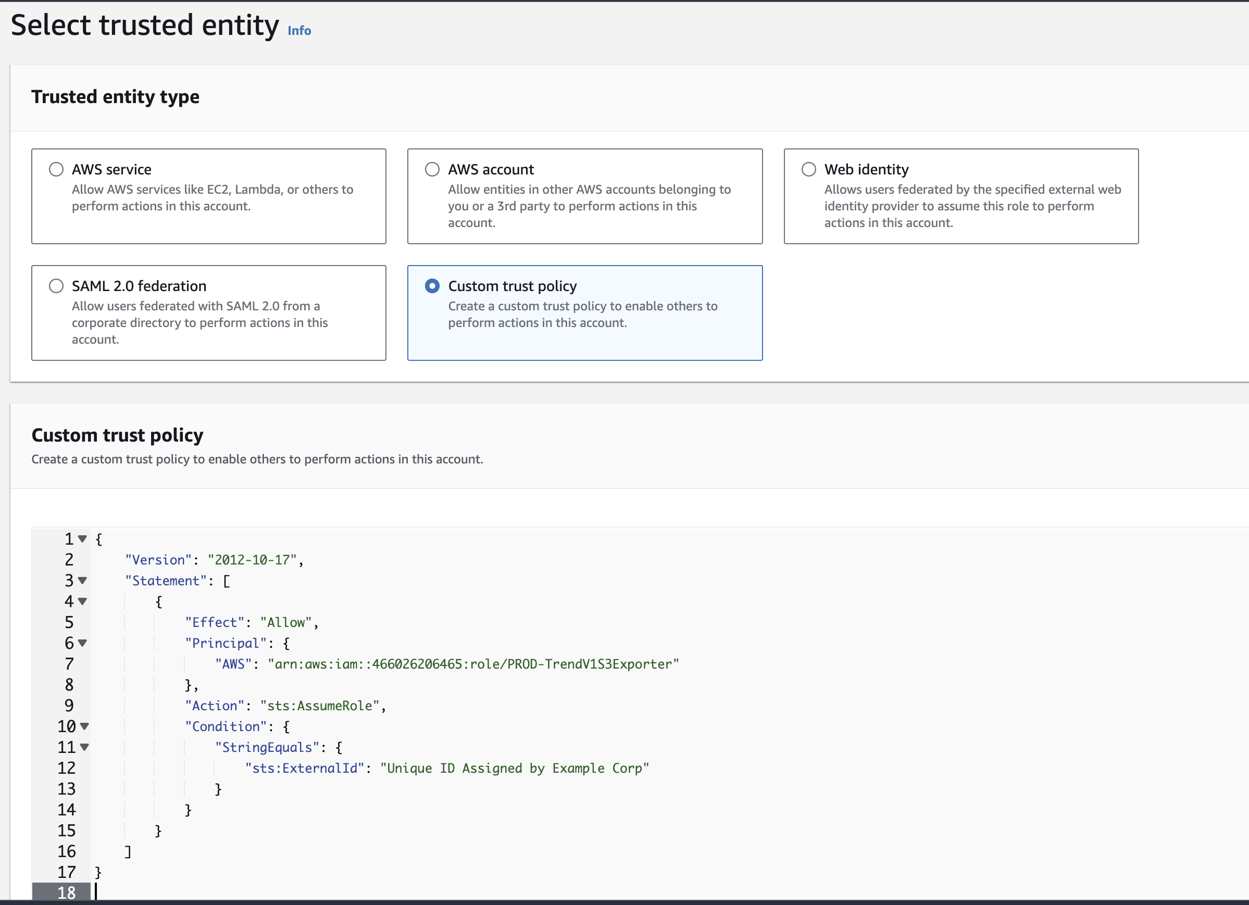Choose the AWS account radio option
Screen dimensions: 1249x905
432,169
